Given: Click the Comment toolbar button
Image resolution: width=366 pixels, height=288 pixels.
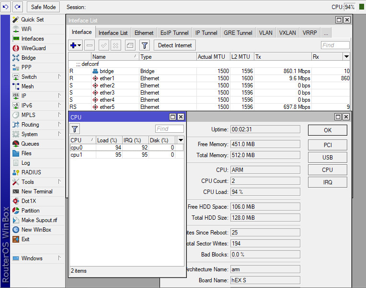Looking at the screenshot, I should coord(130,45).
